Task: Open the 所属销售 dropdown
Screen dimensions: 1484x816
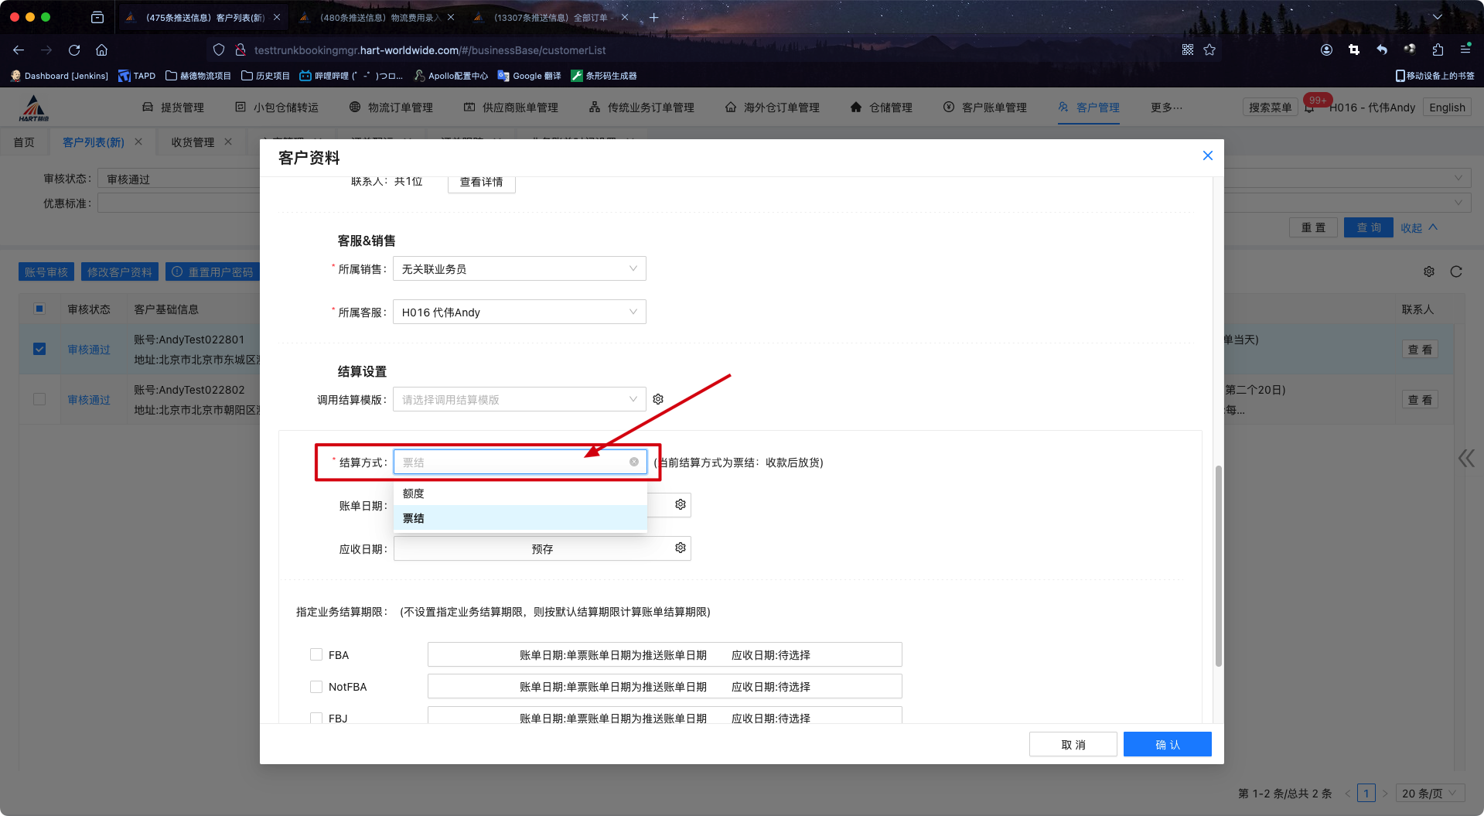Action: click(519, 268)
